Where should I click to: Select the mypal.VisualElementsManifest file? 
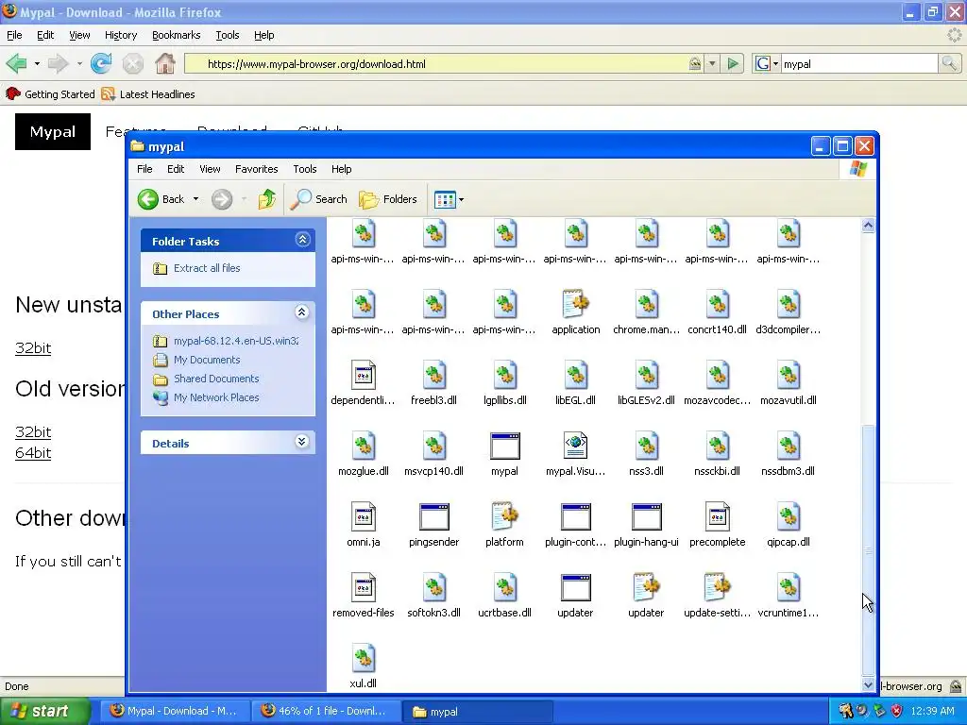point(575,454)
